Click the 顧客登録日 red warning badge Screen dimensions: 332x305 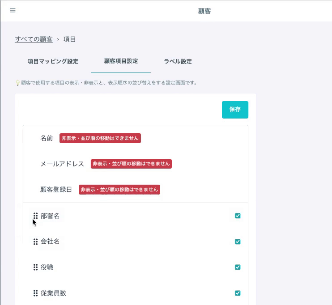(x=119, y=190)
